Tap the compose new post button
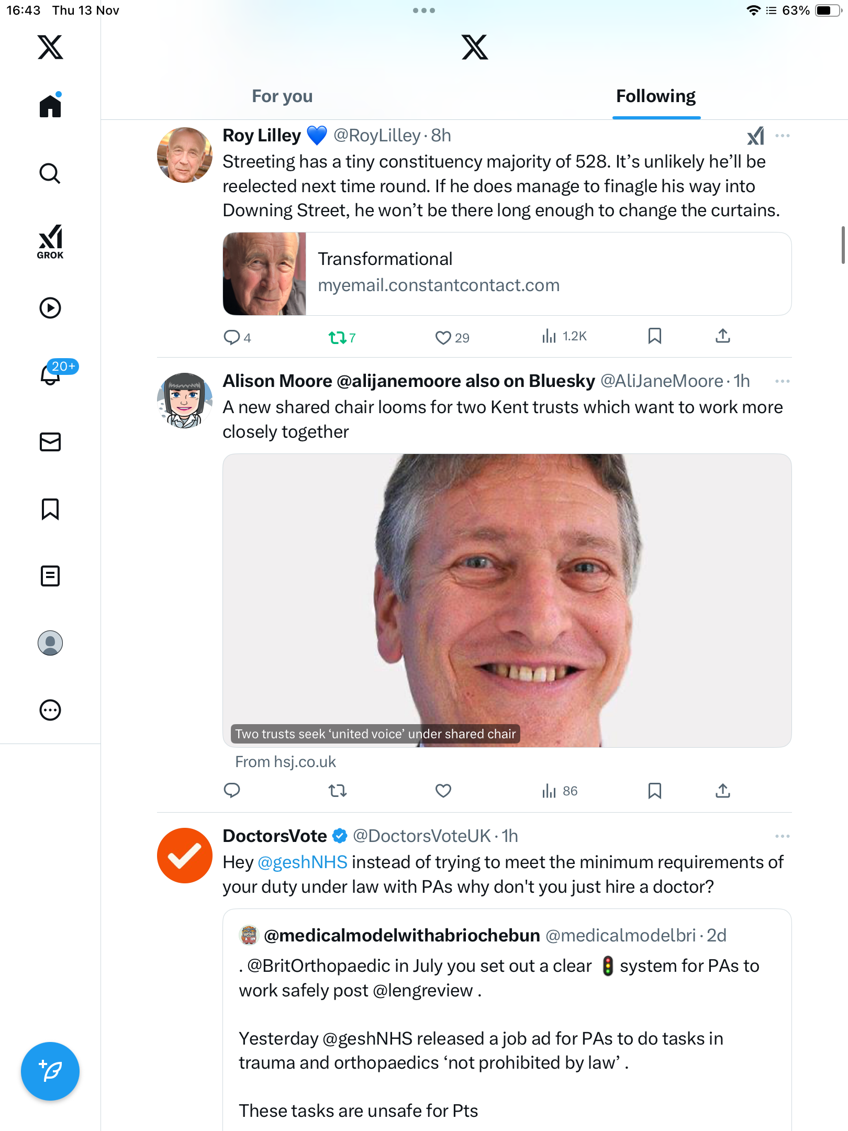This screenshot has height=1131, width=848. (x=50, y=1071)
